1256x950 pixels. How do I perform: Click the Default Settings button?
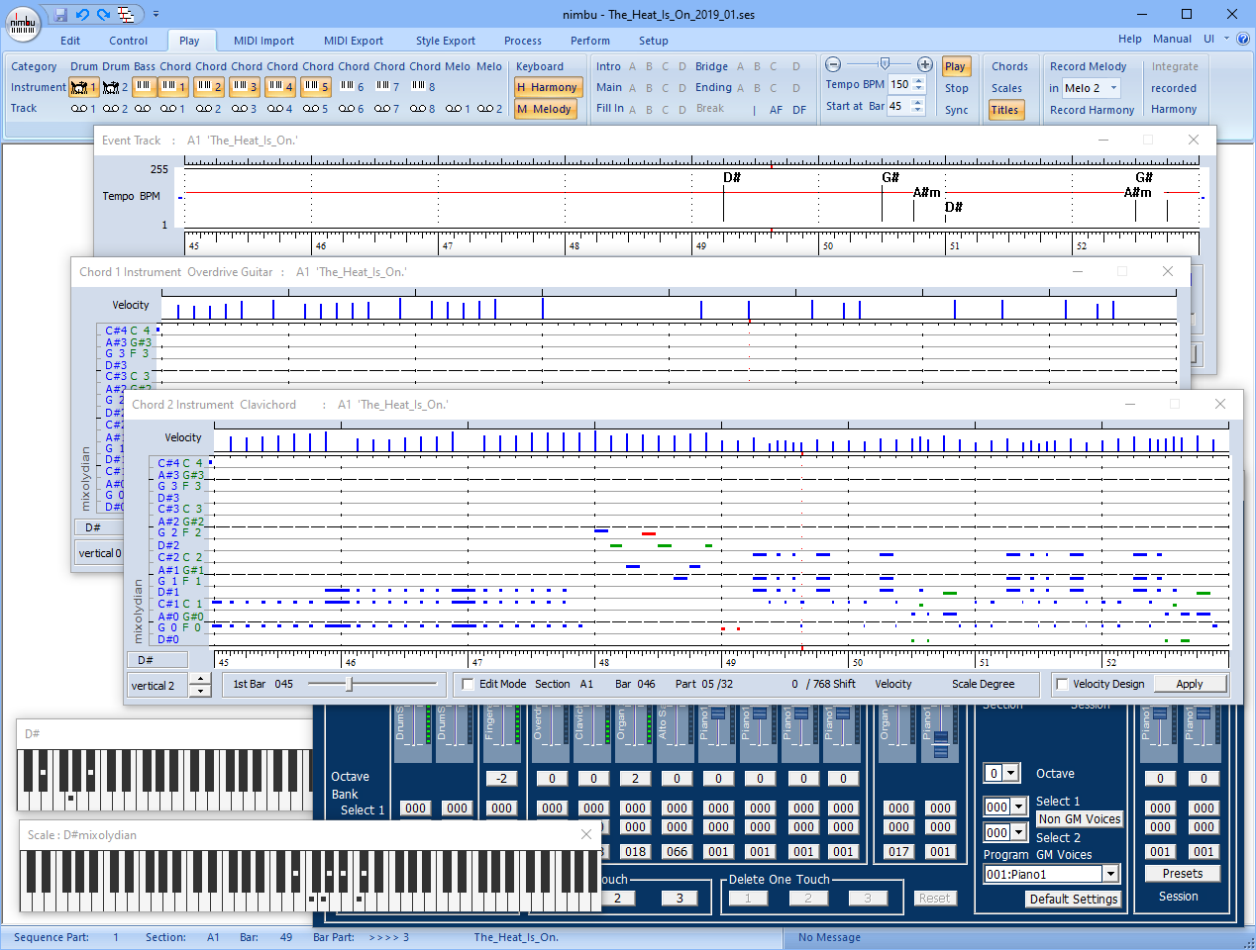click(1074, 899)
